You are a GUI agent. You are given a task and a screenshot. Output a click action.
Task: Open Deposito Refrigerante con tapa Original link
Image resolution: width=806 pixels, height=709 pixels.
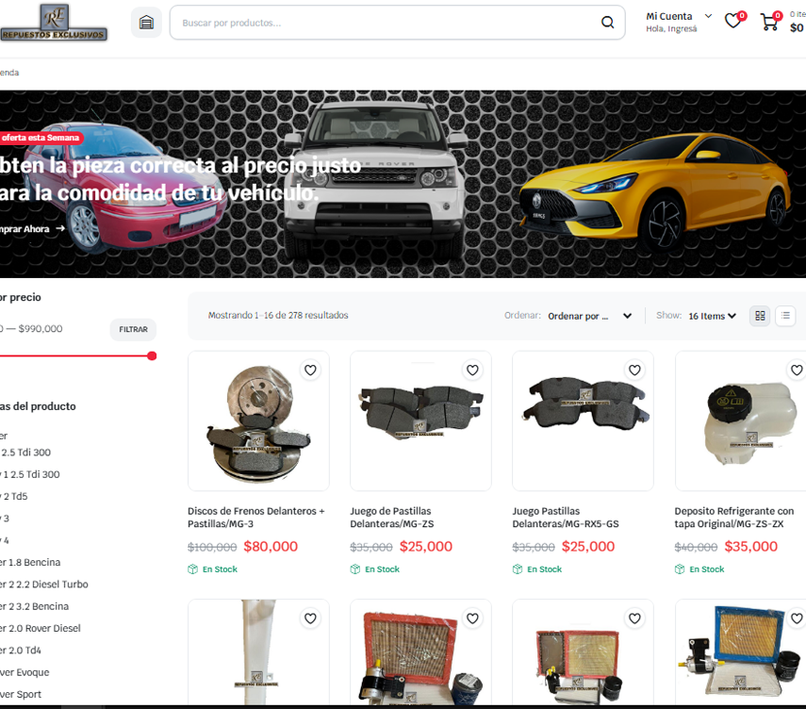point(733,518)
